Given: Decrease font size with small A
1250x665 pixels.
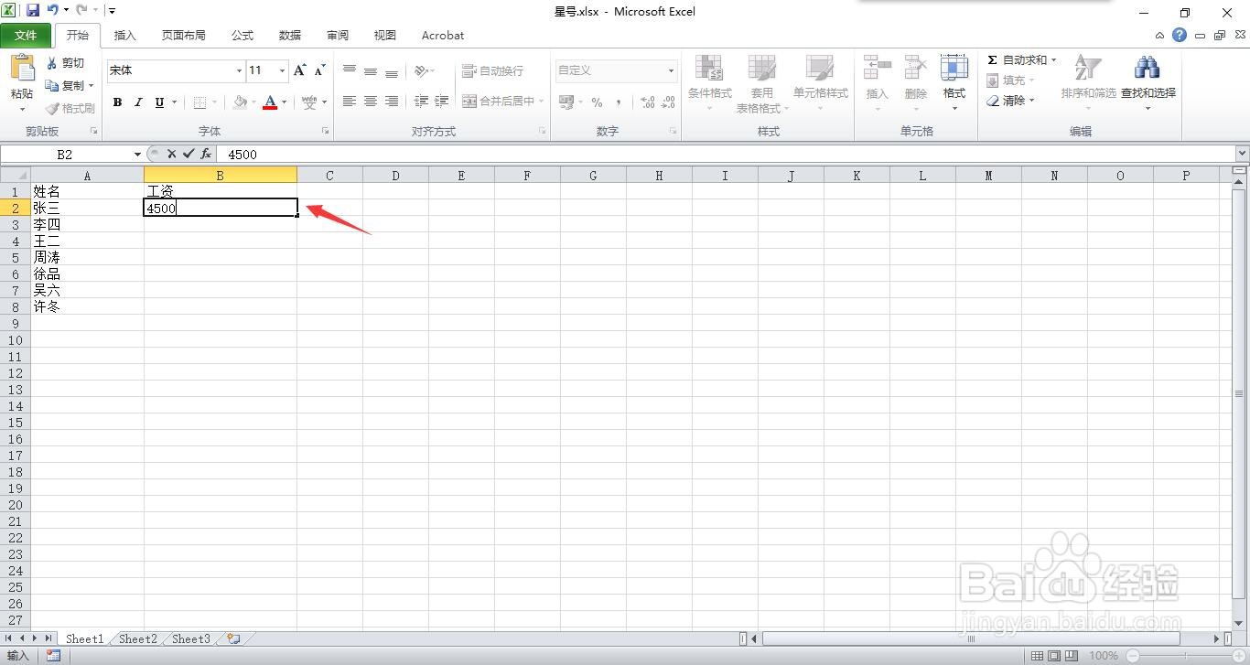Looking at the screenshot, I should click(x=319, y=70).
